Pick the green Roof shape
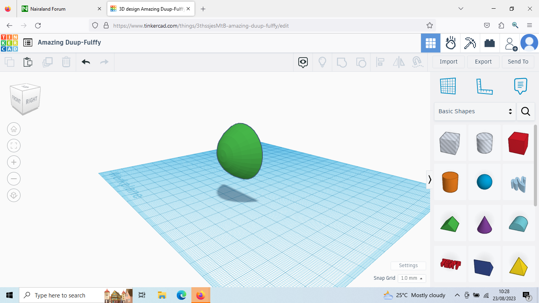 tap(450, 223)
